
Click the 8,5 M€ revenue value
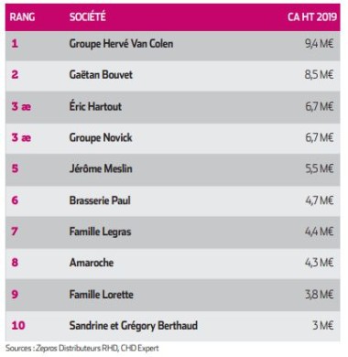(319, 75)
